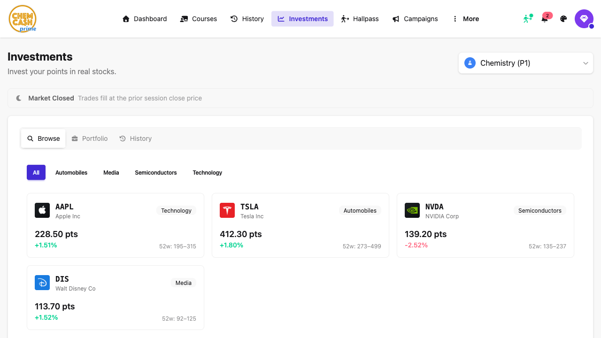Filter stocks by Technology
The height and width of the screenshot is (338, 601).
(208, 172)
